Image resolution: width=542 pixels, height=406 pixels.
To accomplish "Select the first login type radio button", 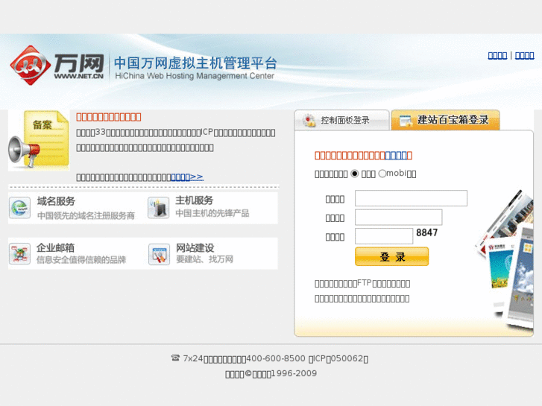I will (x=354, y=174).
